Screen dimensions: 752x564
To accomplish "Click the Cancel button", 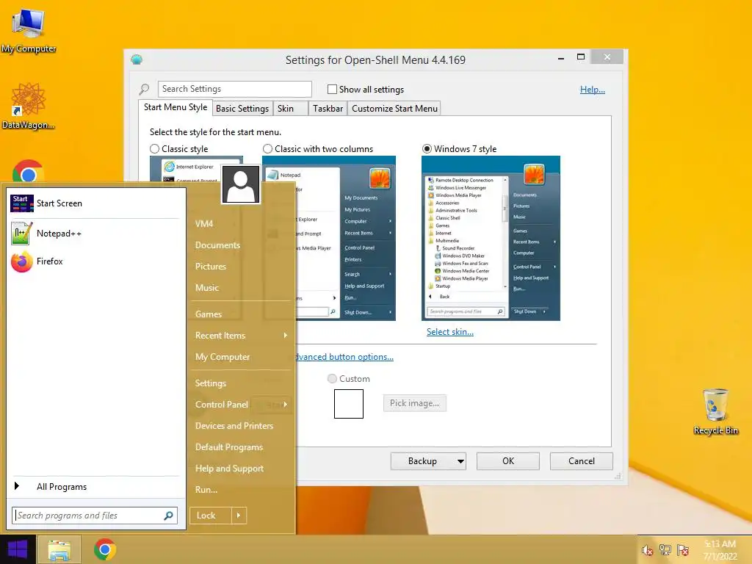I will pyautogui.click(x=582, y=461).
